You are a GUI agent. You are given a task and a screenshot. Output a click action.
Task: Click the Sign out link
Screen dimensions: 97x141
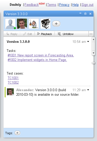tap(87, 5)
